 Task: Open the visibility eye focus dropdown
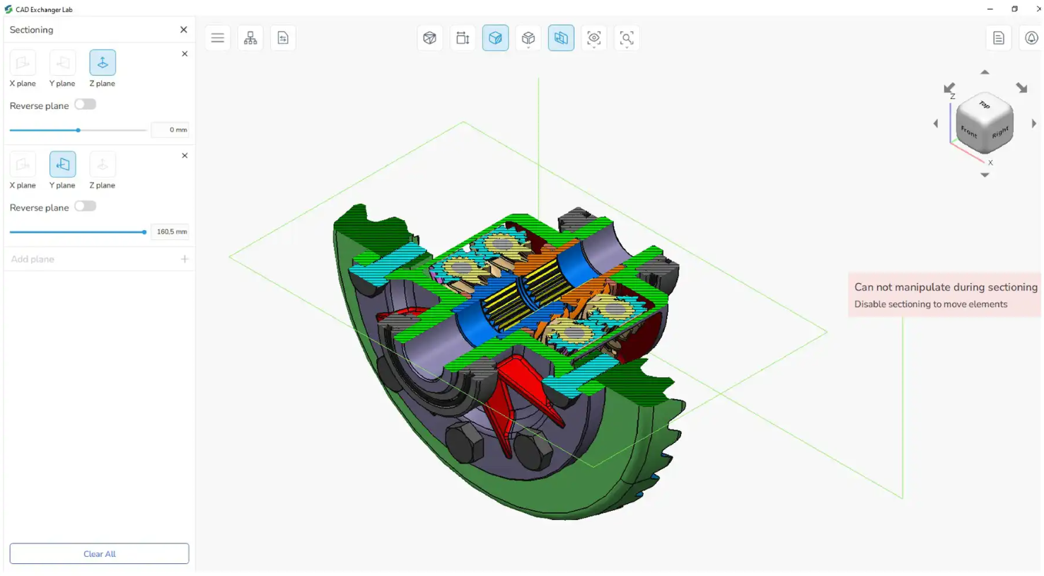(x=594, y=38)
